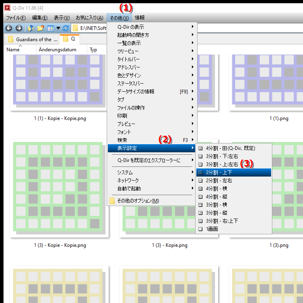Click the その他のオプション(M) folder icon

(112, 201)
